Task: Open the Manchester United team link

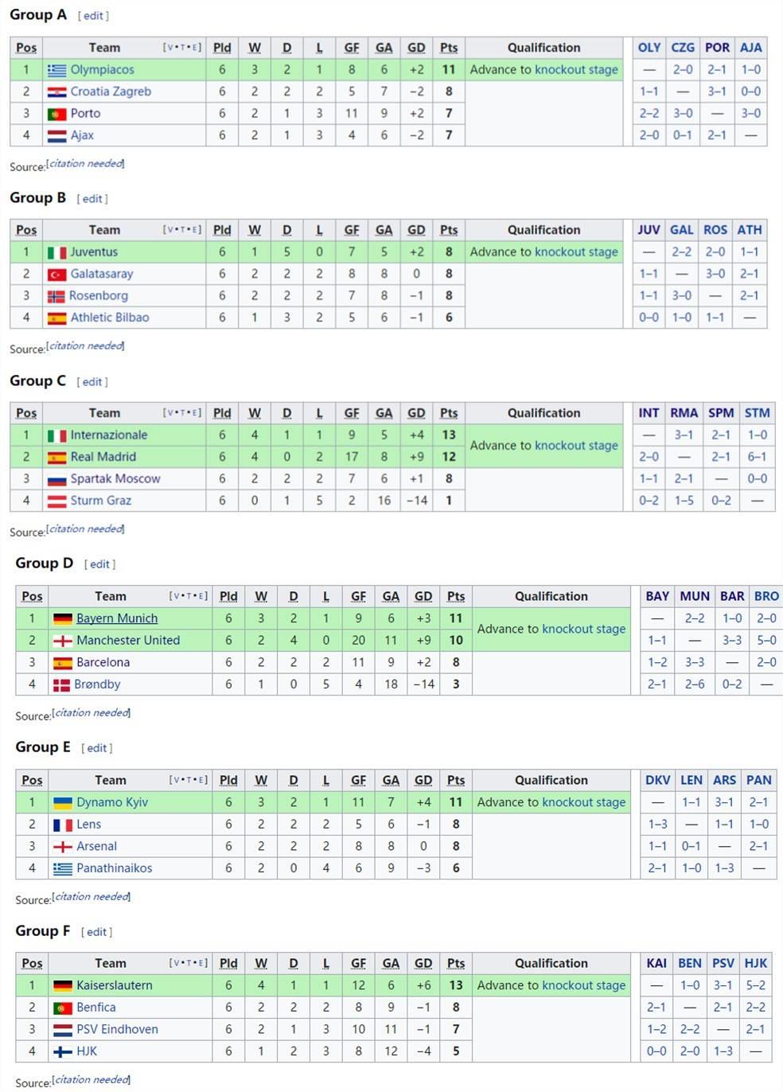Action: click(128, 640)
